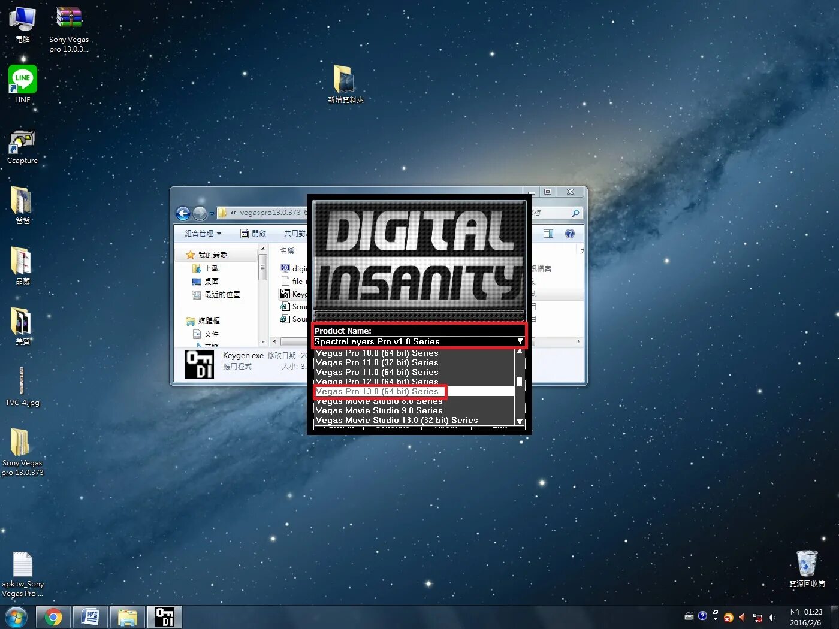Image resolution: width=839 pixels, height=629 pixels.
Task: Click the Show desktop strip
Action: [x=834, y=617]
